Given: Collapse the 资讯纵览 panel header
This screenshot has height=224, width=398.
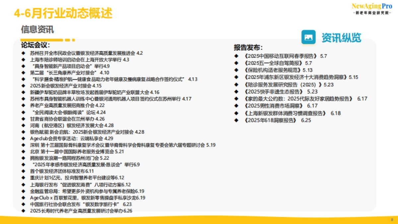Looking at the screenshot, I should 342,37.
